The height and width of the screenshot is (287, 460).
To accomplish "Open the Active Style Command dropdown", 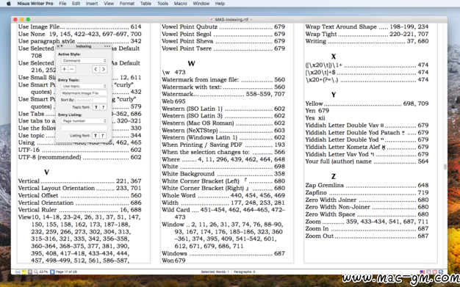I will [x=84, y=60].
